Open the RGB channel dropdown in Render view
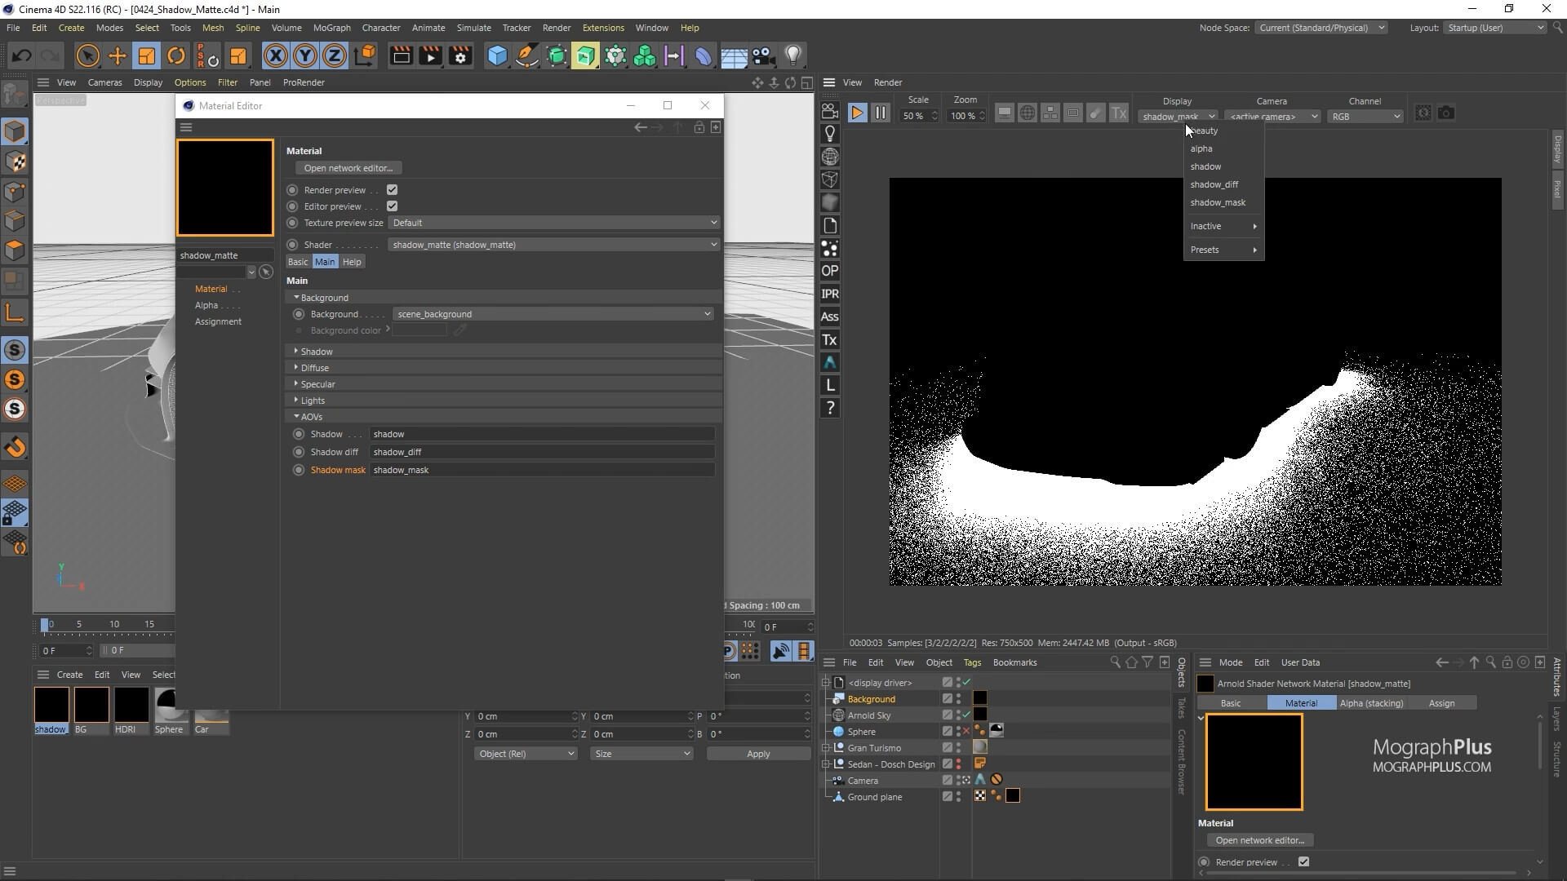The height and width of the screenshot is (881, 1567). click(x=1365, y=116)
